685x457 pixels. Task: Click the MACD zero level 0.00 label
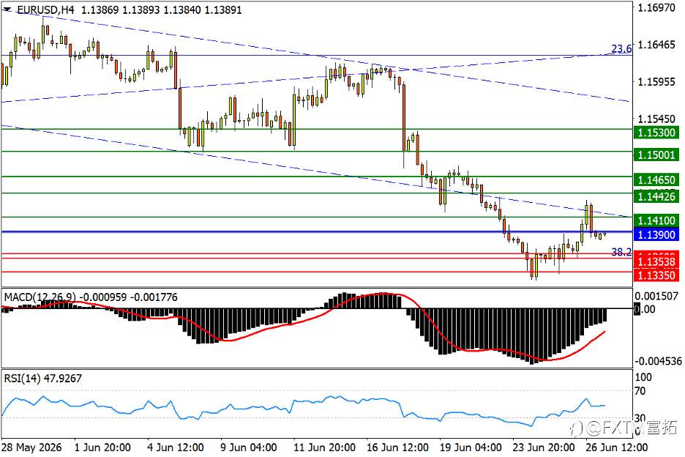pyautogui.click(x=645, y=309)
